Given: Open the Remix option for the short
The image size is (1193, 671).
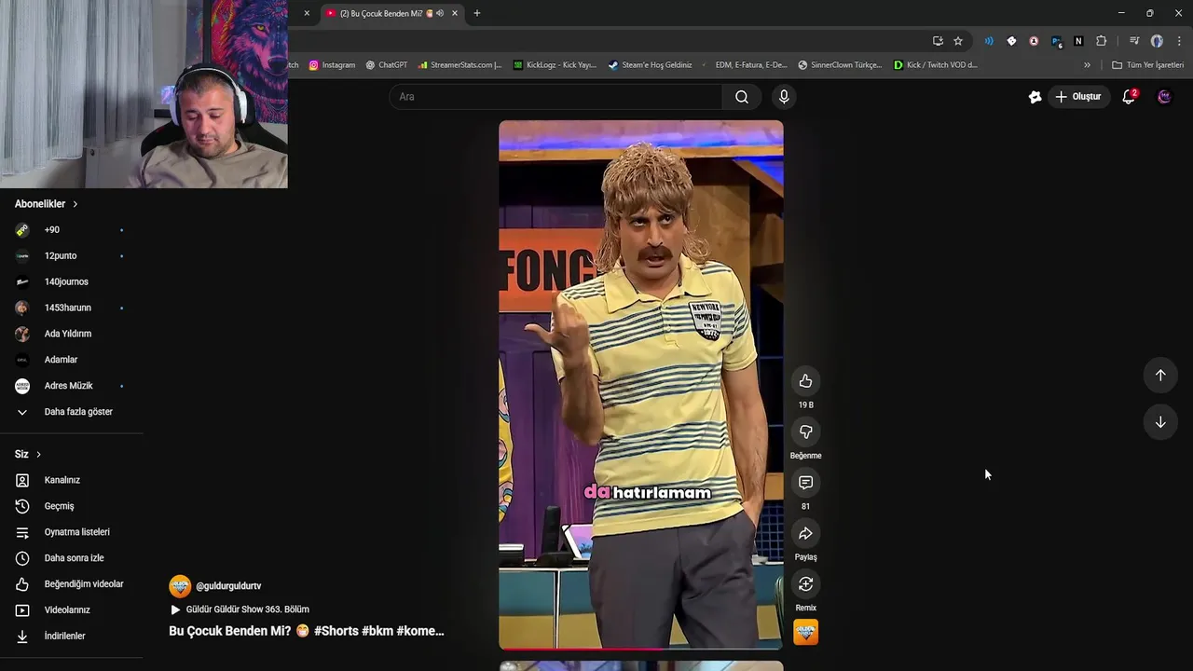Looking at the screenshot, I should click(805, 584).
